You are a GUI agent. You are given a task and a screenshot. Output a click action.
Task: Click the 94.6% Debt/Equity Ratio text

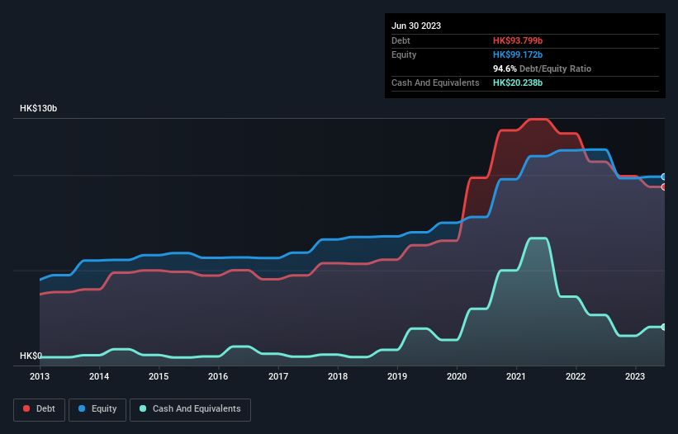542,68
